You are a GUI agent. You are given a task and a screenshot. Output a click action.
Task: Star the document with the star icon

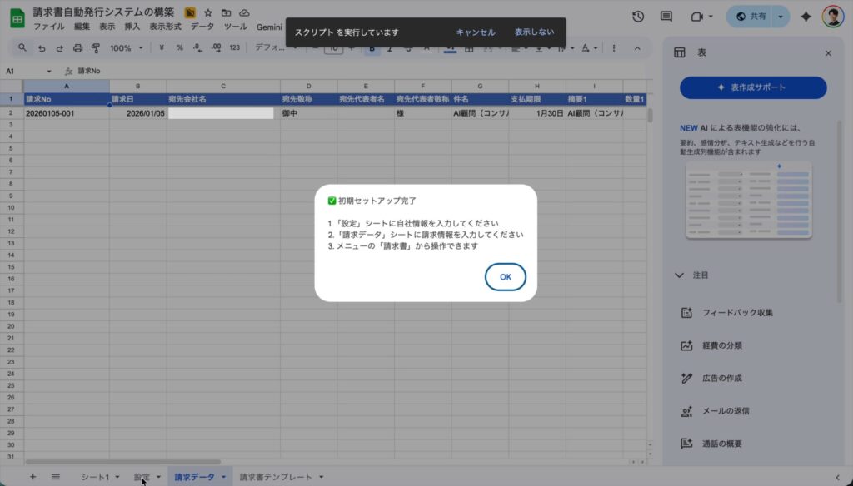point(208,13)
